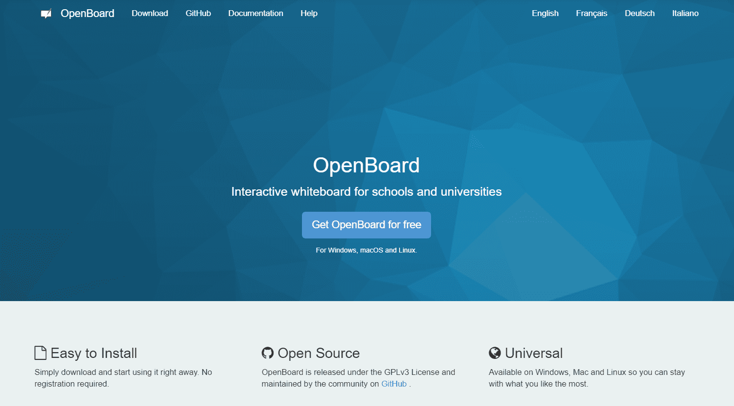Click the Simply download and start using paragraph
Image resolution: width=734 pixels, height=406 pixels.
pos(123,378)
